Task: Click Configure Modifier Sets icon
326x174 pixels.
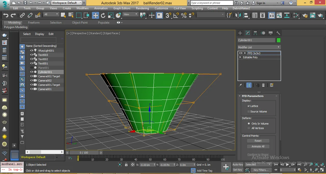Action: (x=271, y=85)
